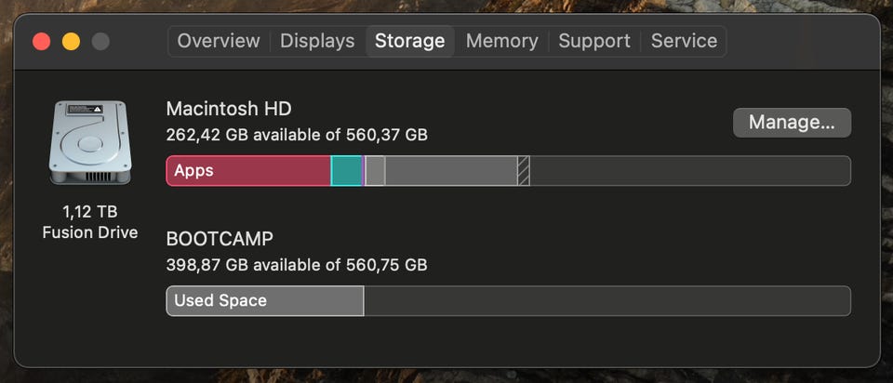
Task: Click the free space in Macintosh HD bar
Action: 688,171
